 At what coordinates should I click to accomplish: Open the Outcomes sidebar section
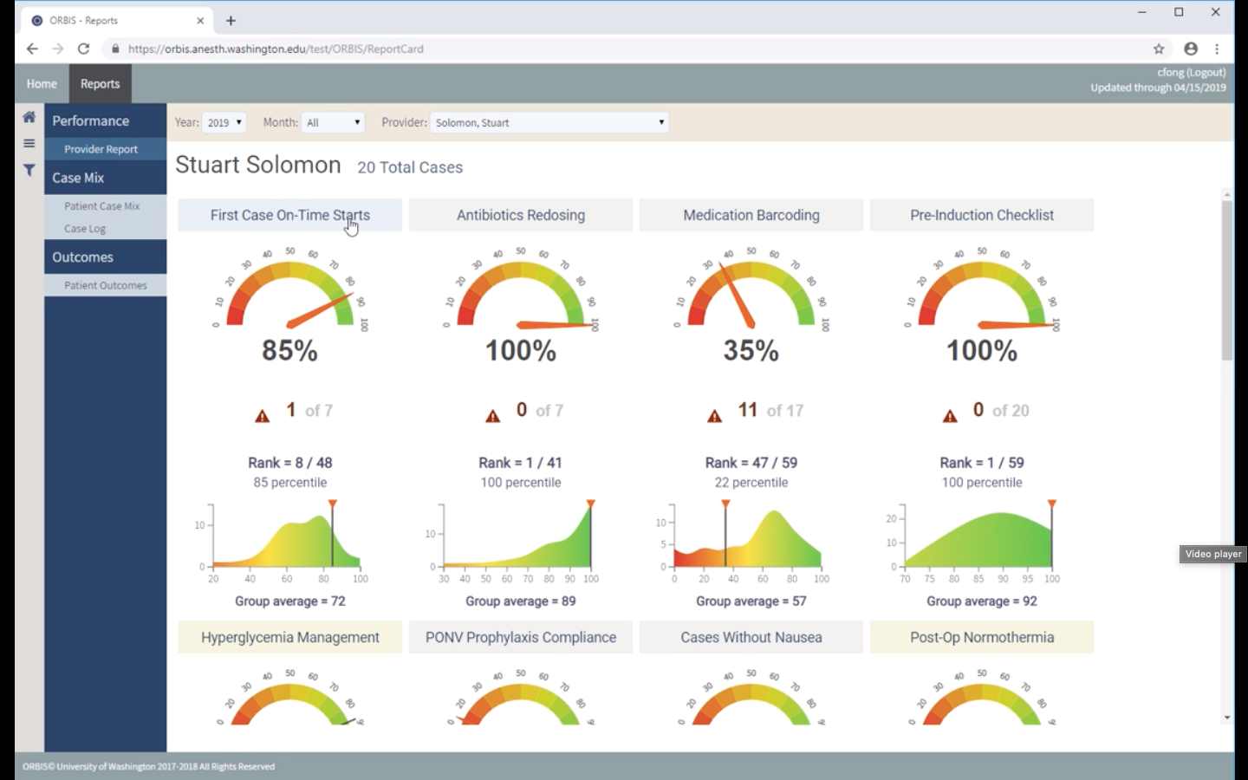coord(106,257)
